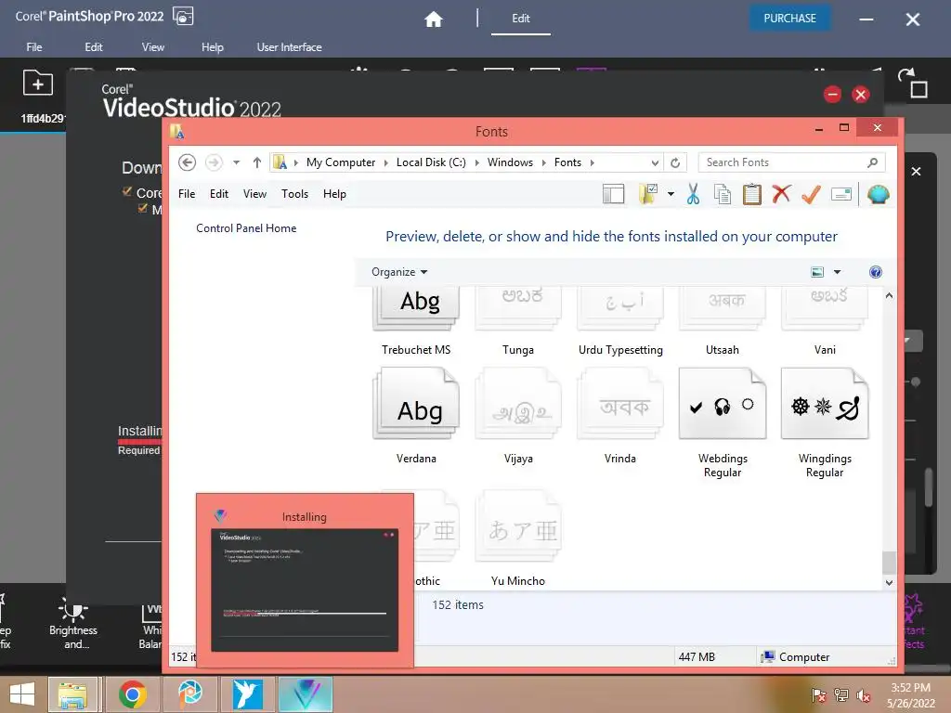951x713 pixels.
Task: Click the Up one level arrow
Action: (x=257, y=162)
